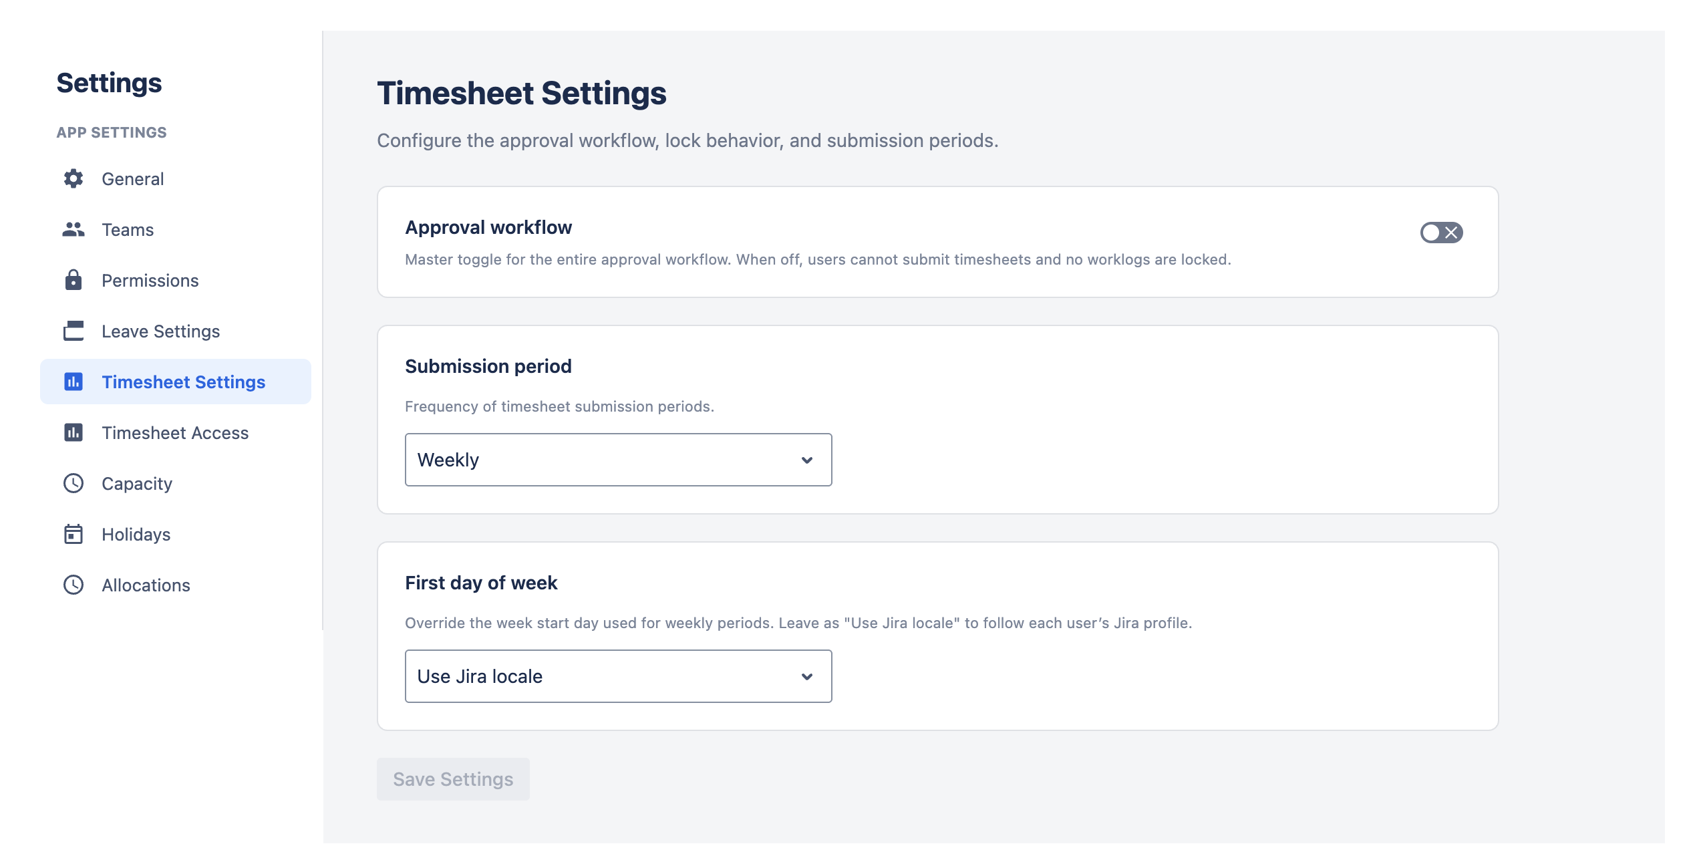Click the Save Settings button

[452, 778]
